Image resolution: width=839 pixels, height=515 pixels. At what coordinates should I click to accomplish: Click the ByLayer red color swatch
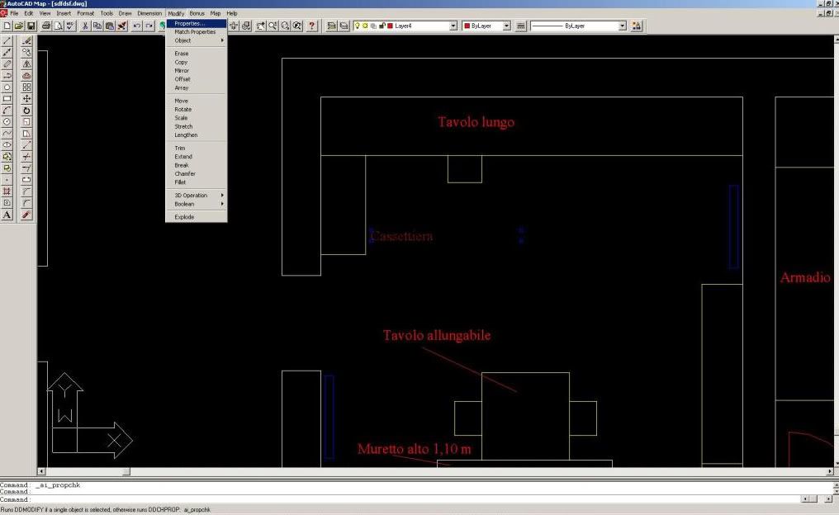pos(467,26)
